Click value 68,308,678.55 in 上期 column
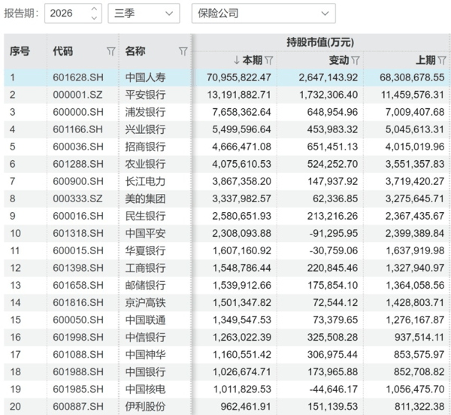Image resolution: width=451 pixels, height=415 pixels. coord(412,77)
